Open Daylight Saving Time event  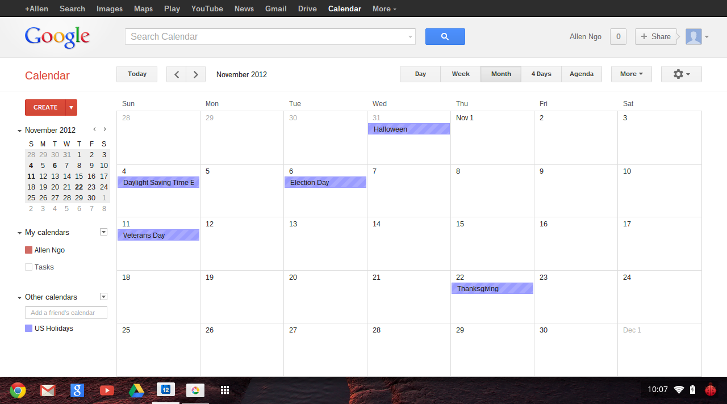[158, 183]
